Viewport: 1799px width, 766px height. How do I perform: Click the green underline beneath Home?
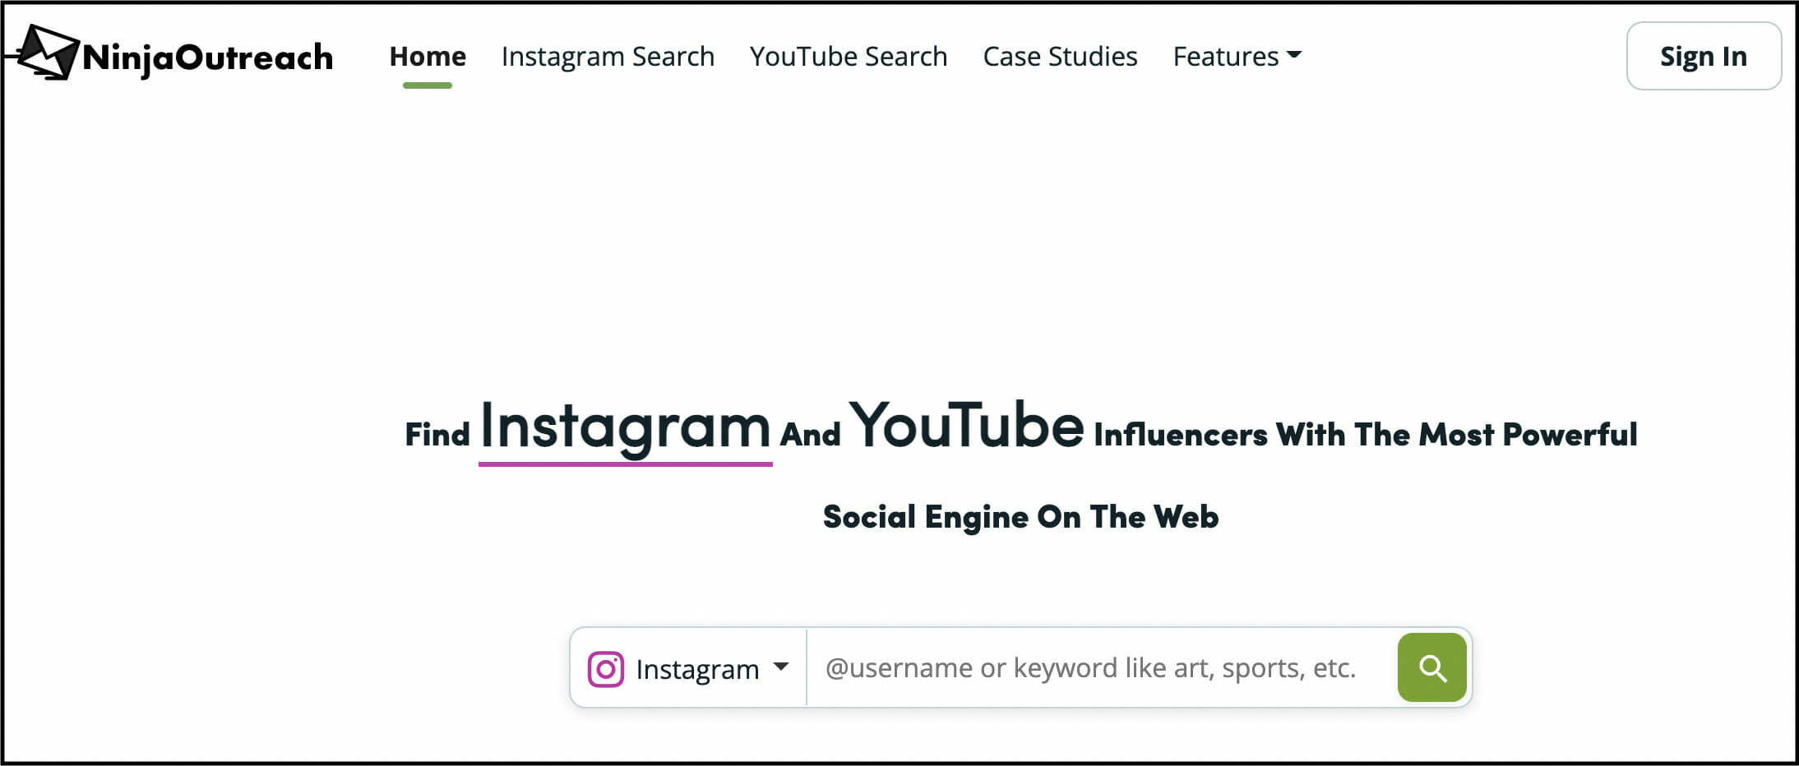[428, 85]
